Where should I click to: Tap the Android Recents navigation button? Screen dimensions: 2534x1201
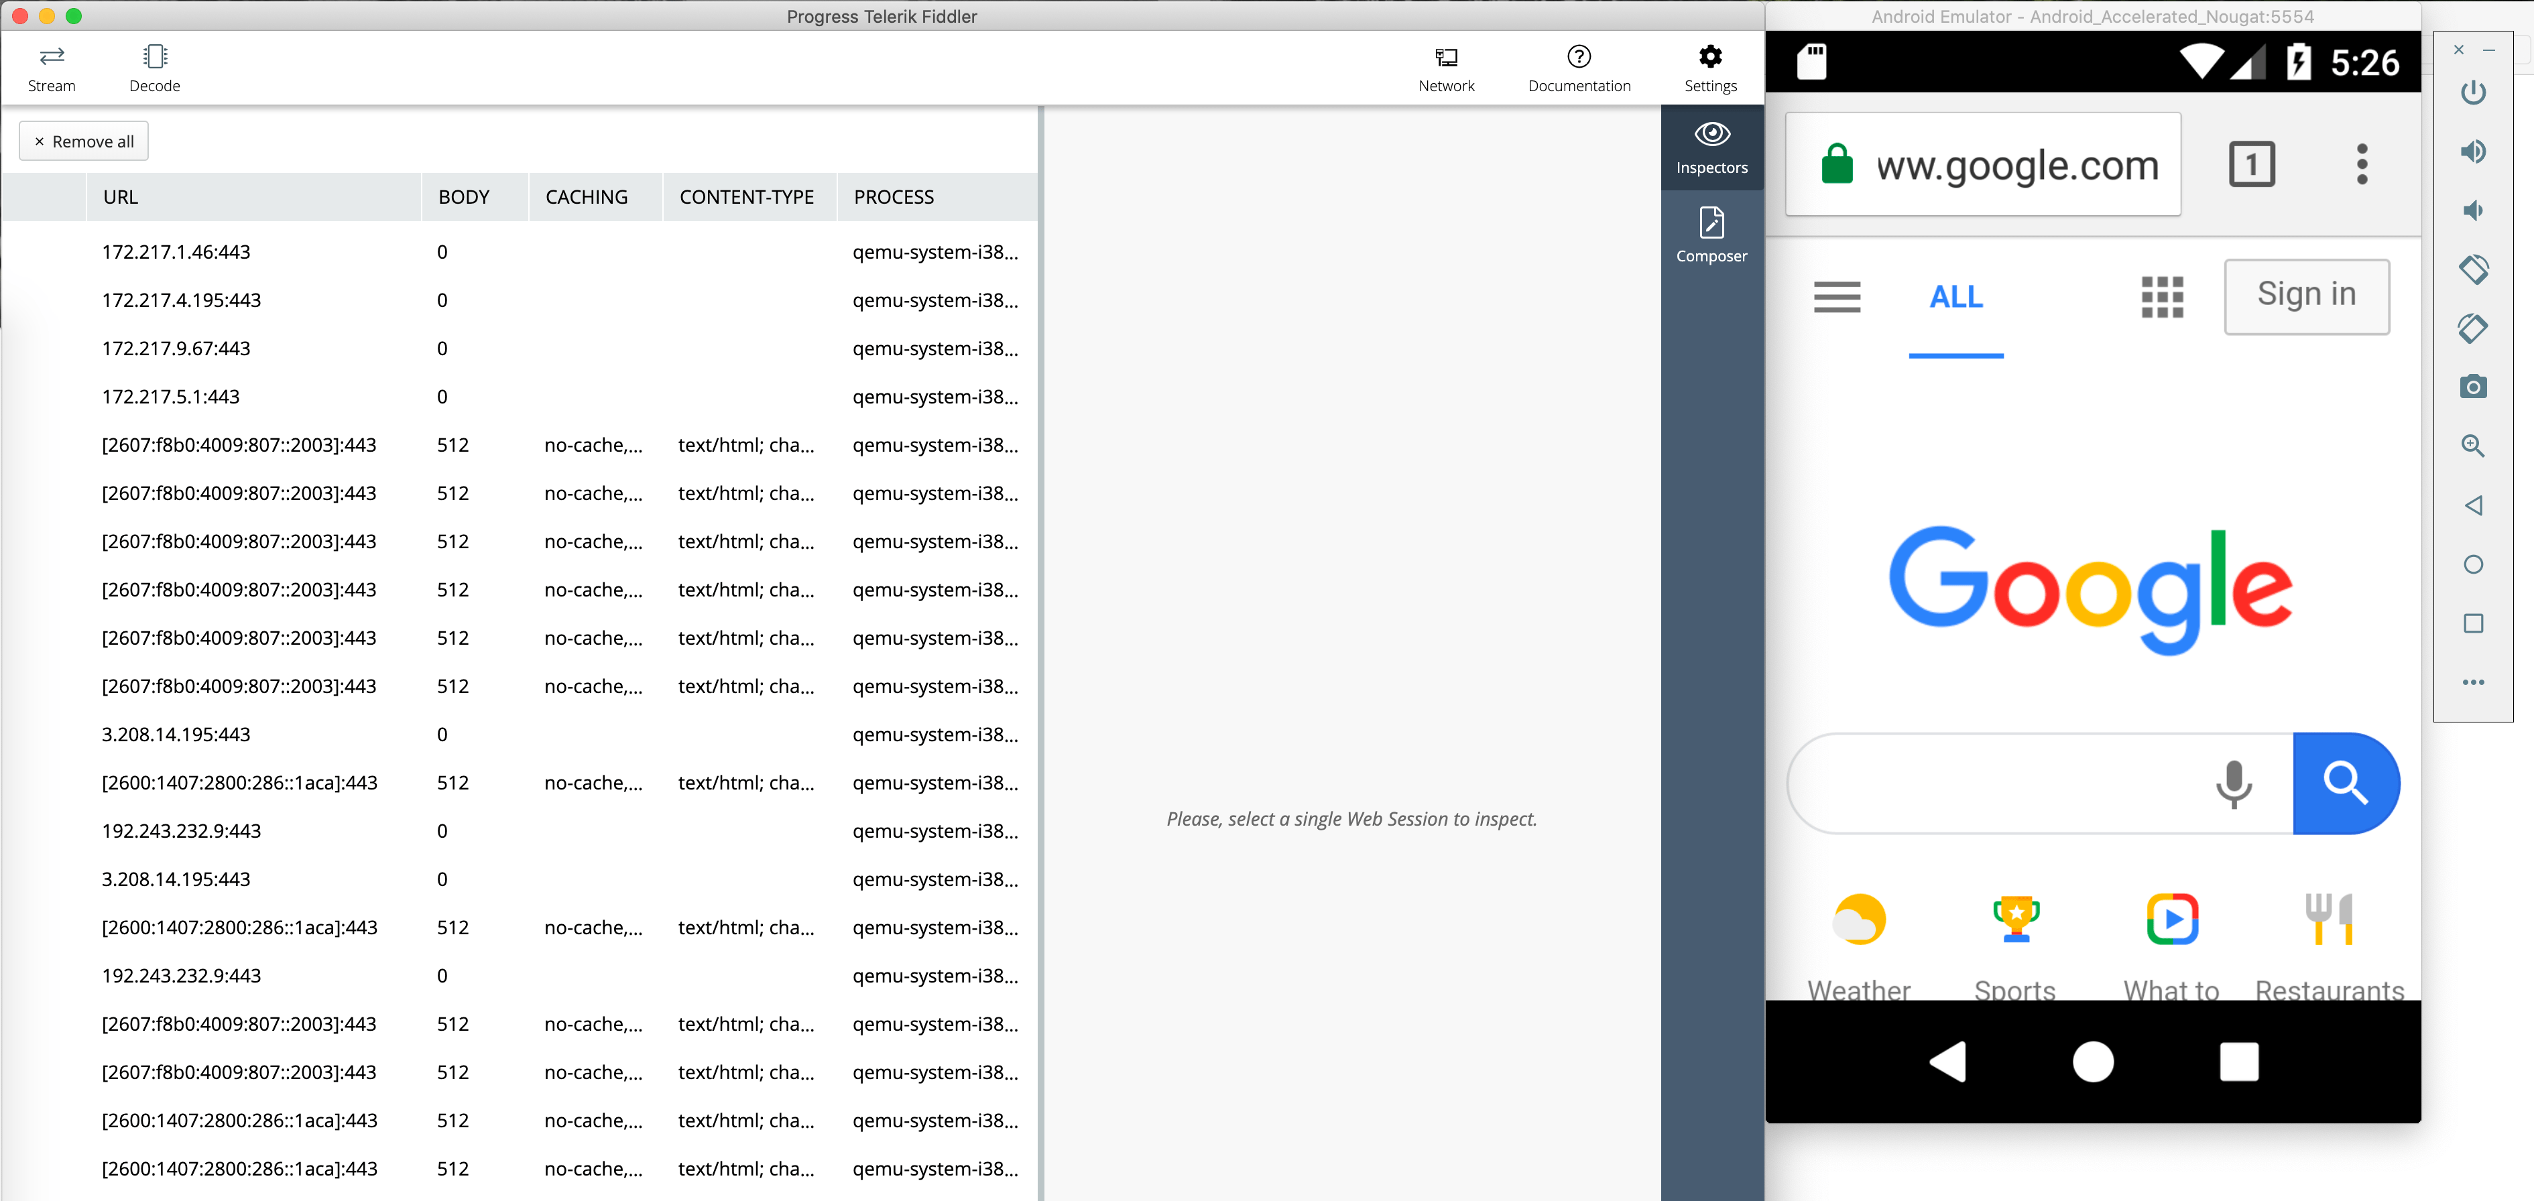[2238, 1062]
